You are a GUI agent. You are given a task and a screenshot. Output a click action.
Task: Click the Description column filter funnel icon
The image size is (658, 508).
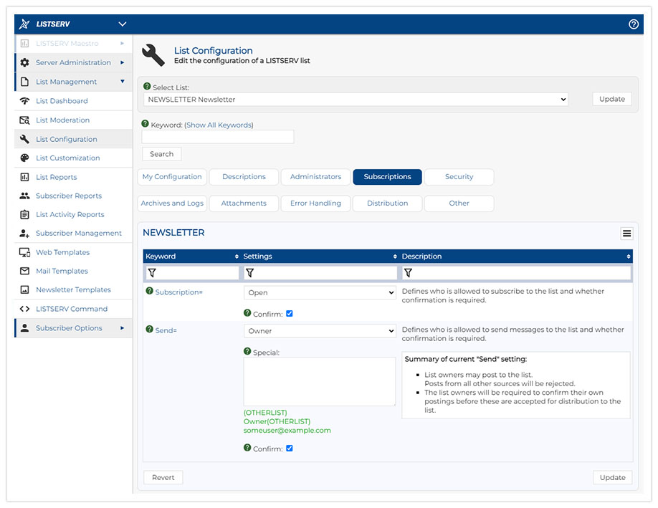pyautogui.click(x=408, y=273)
